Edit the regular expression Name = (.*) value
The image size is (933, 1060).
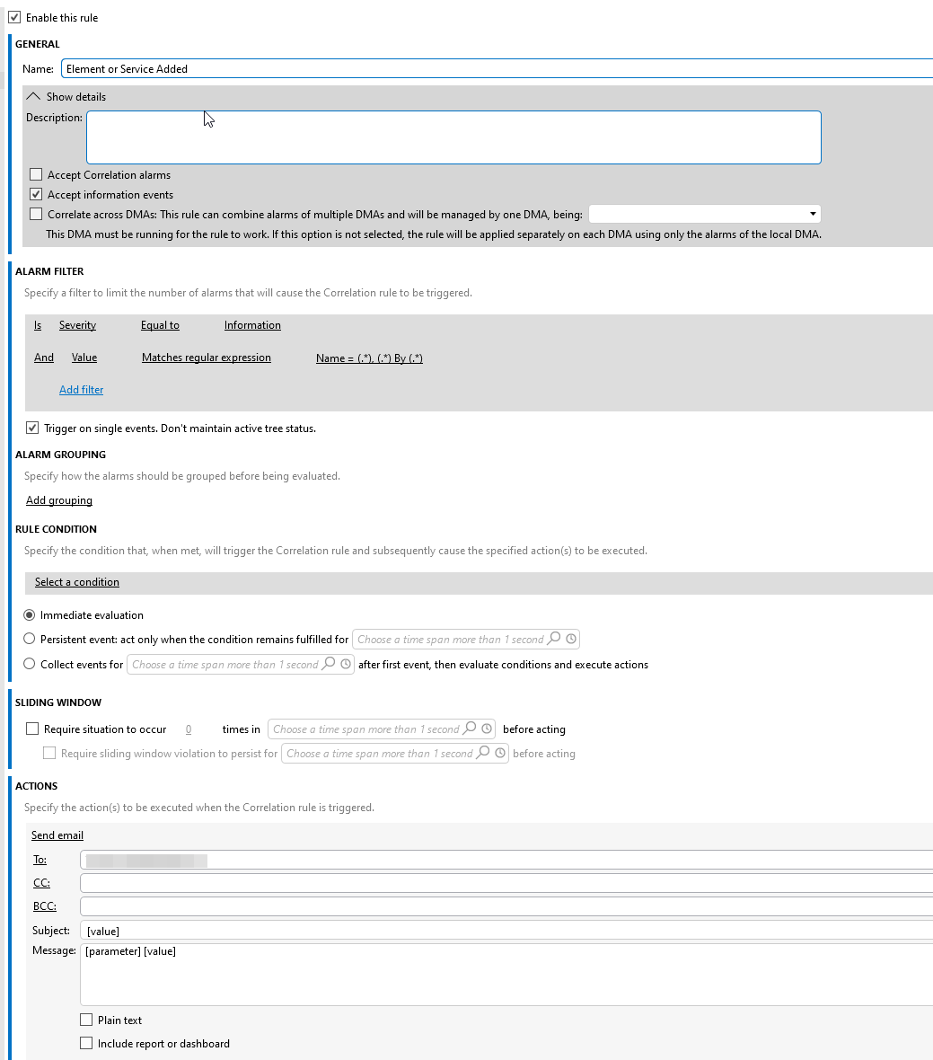click(x=370, y=358)
